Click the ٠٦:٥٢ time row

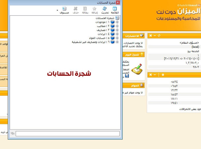174,86
